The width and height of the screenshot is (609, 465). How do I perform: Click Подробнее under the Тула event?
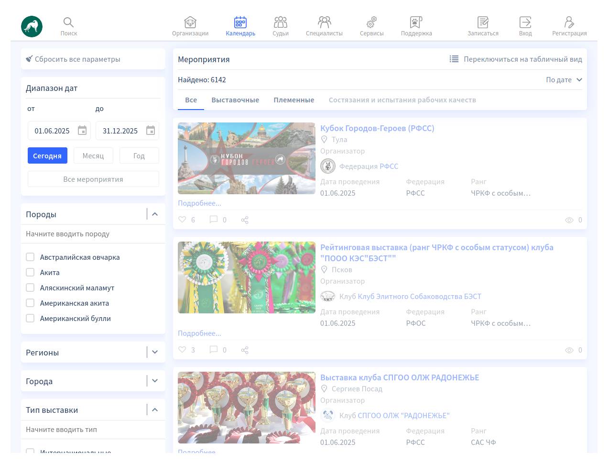pos(199,203)
